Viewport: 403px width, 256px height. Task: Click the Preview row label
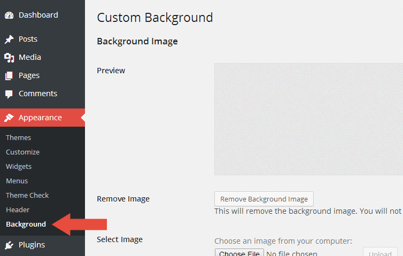point(111,71)
